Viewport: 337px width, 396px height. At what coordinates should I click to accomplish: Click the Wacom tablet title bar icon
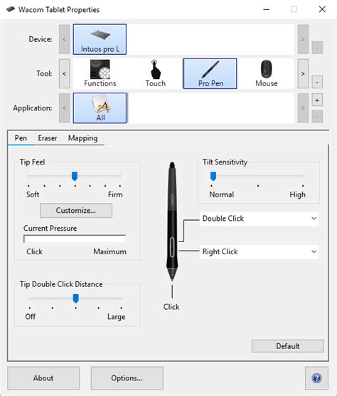pos(11,9)
